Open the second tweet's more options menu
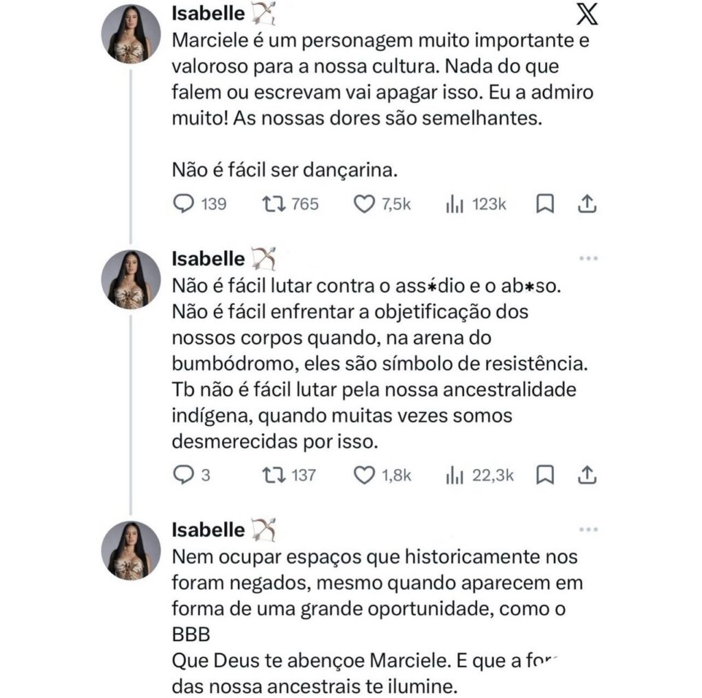 (x=588, y=258)
